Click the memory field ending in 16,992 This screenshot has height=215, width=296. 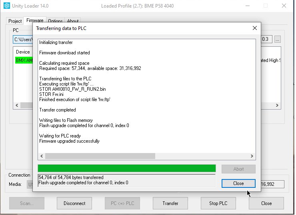point(272,184)
